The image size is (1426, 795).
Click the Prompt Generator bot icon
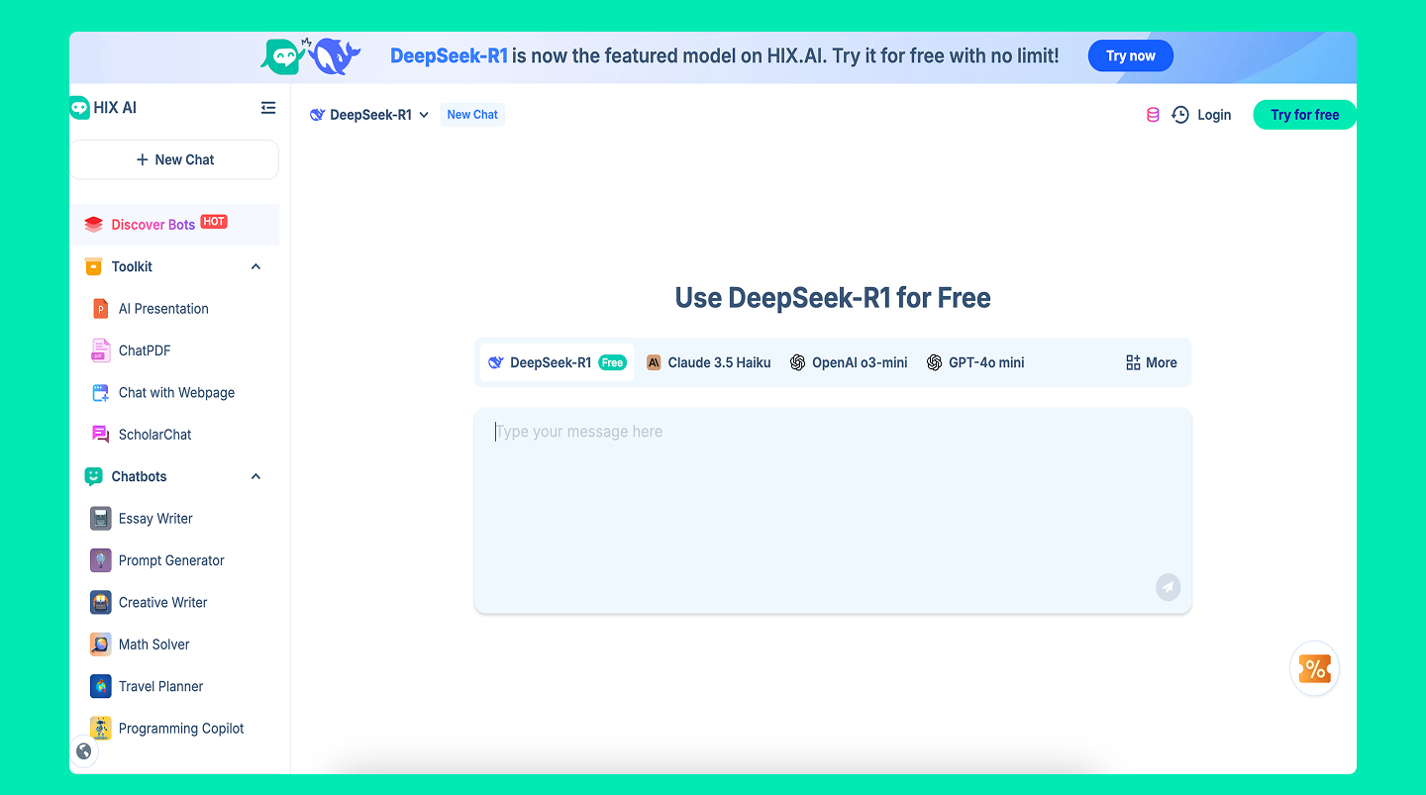100,560
